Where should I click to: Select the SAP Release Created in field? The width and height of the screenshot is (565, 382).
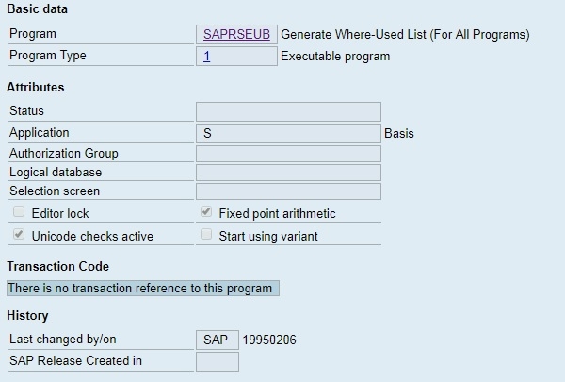(x=217, y=361)
